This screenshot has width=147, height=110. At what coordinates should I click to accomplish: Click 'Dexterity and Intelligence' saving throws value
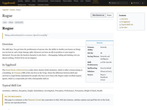[x=105, y=58]
